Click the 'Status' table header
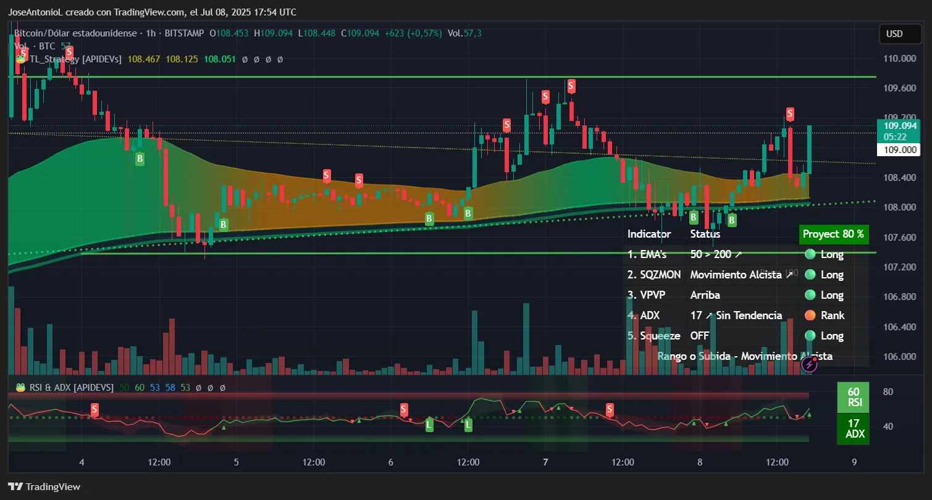Viewport: 932px width, 500px height. click(x=705, y=234)
